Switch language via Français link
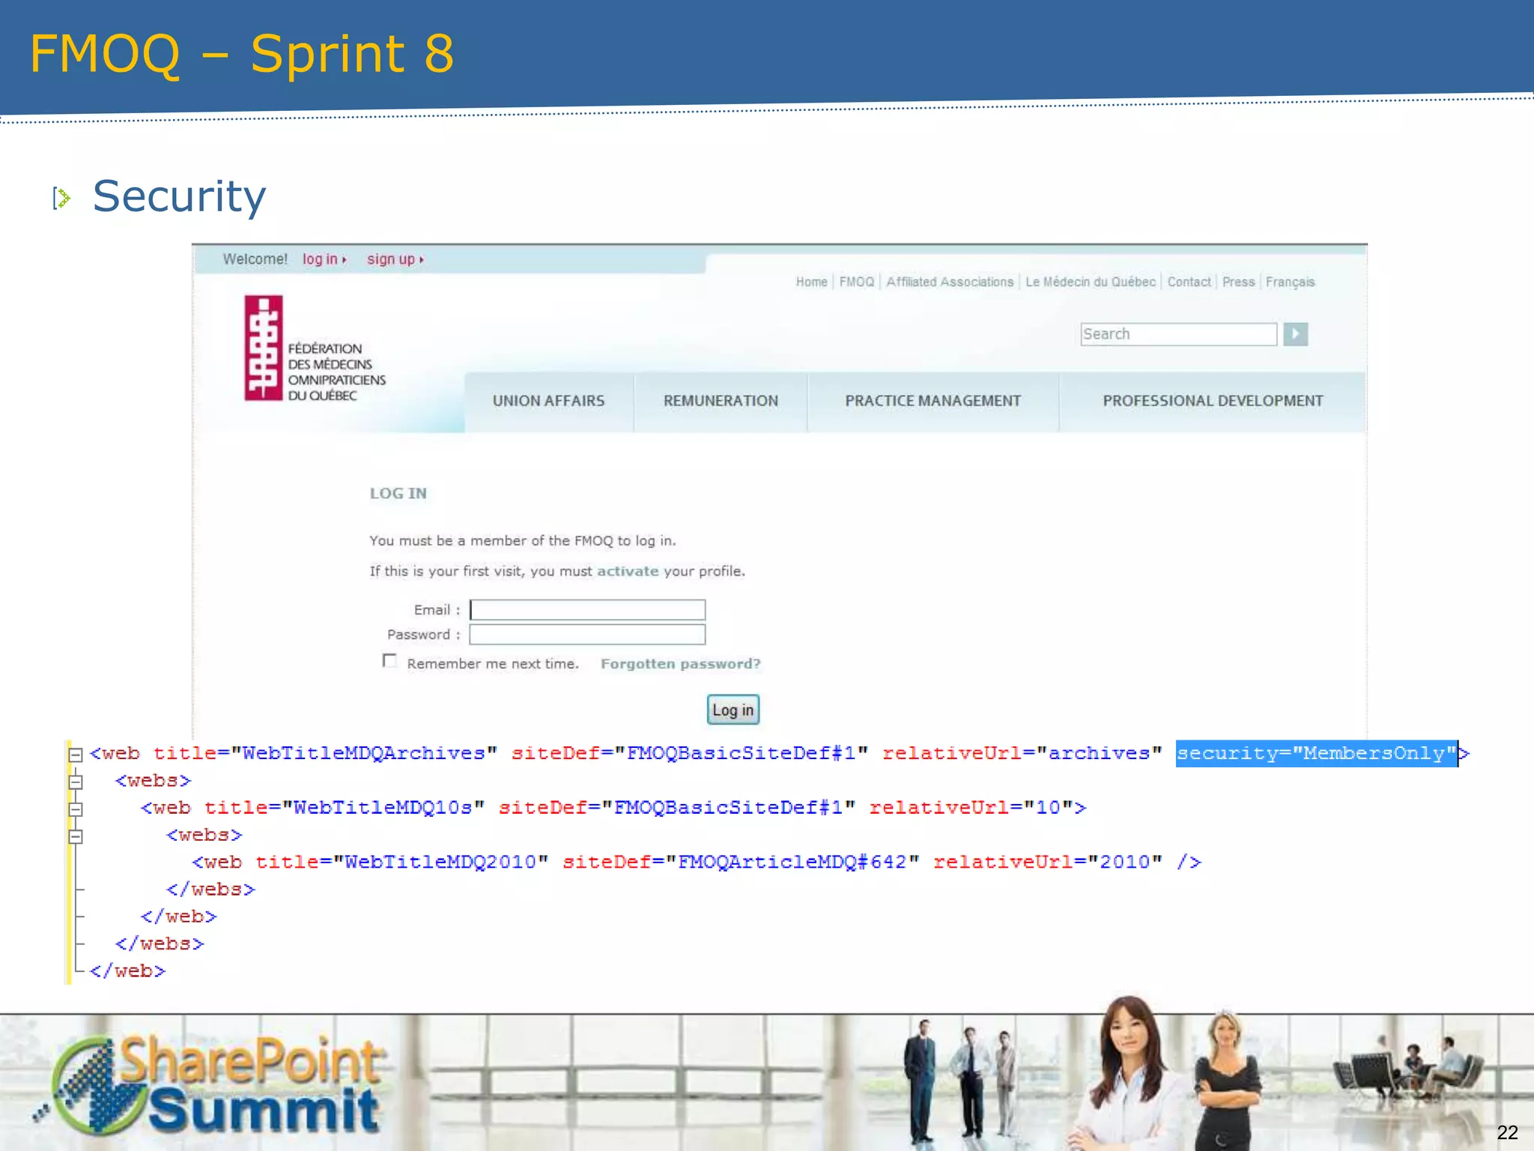1534x1151 pixels. point(1290,282)
